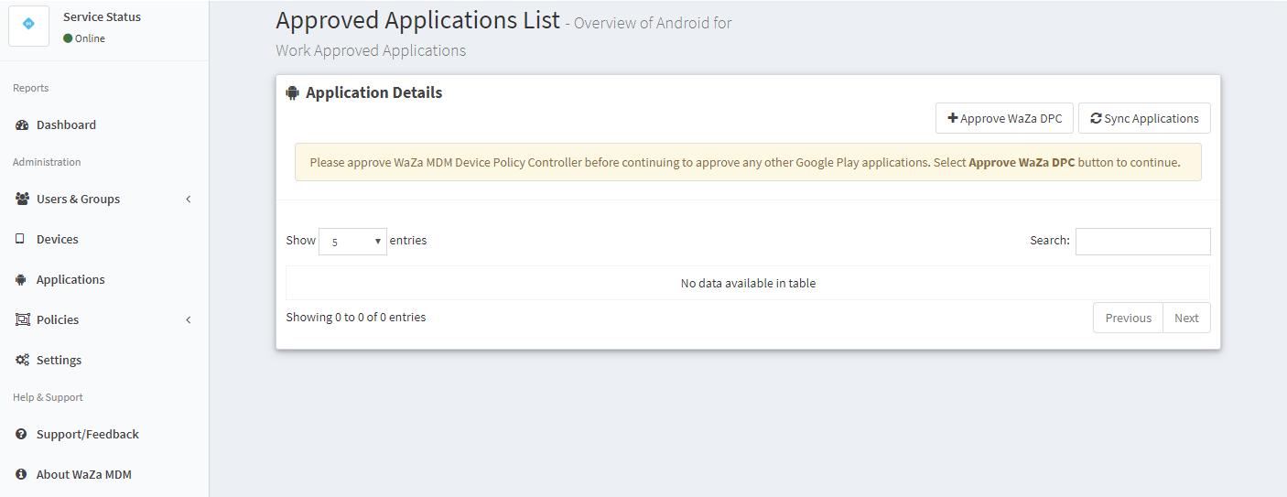Click the Dashboard gauge icon
This screenshot has height=497, width=1287.
22,125
